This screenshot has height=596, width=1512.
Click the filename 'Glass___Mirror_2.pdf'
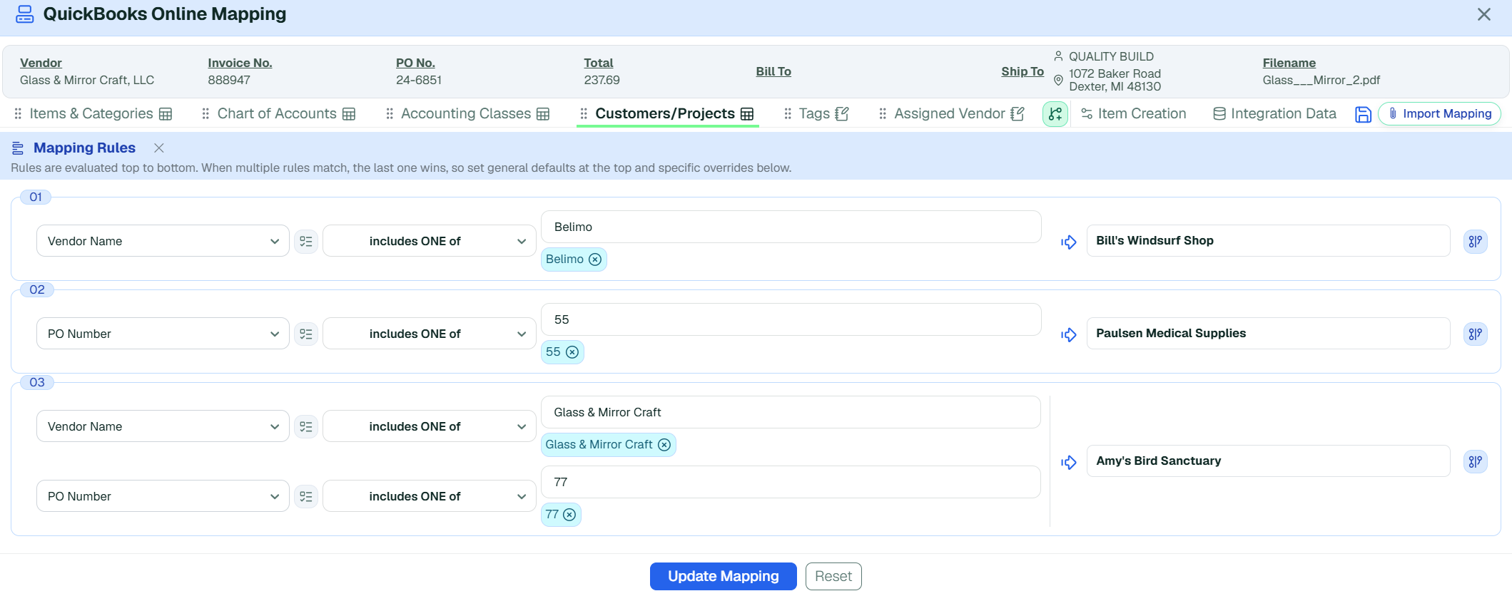(1321, 80)
